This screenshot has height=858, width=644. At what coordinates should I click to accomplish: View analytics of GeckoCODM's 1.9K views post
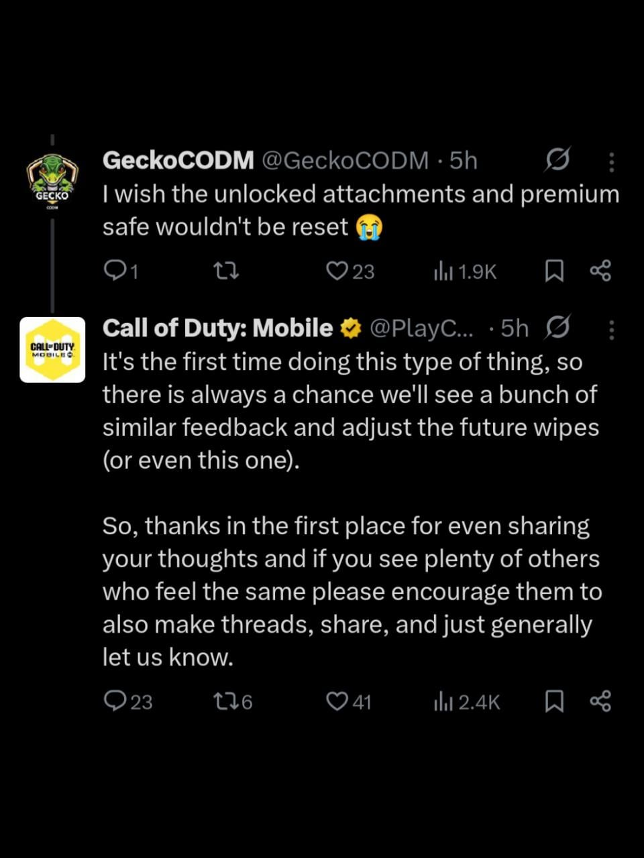(x=443, y=271)
